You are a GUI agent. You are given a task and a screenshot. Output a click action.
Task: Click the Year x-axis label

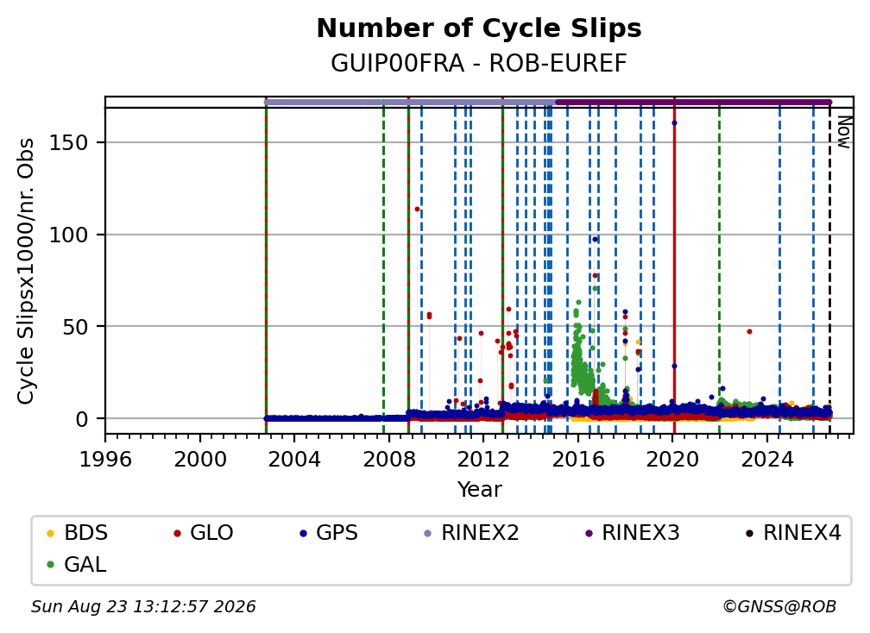[x=479, y=490]
